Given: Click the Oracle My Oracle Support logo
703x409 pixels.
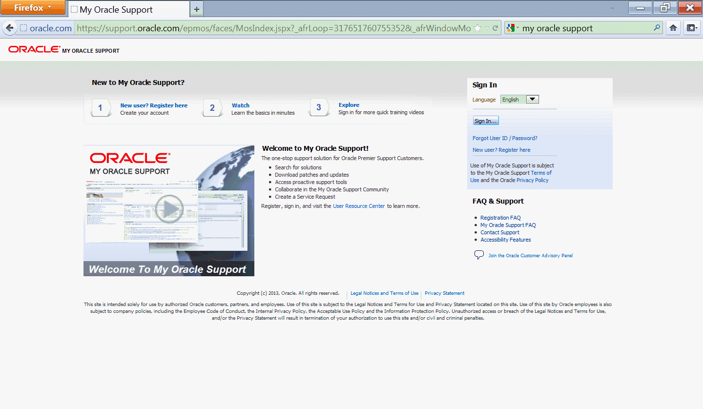Looking at the screenshot, I should [64, 50].
